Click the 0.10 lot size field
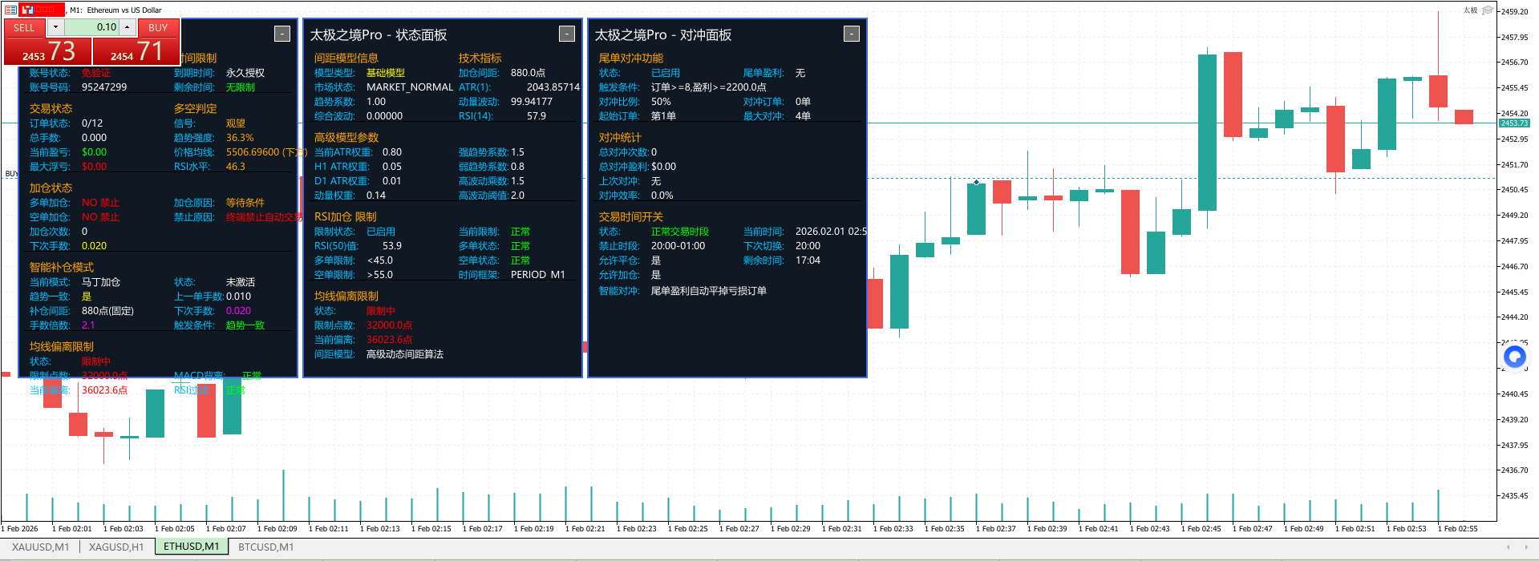The width and height of the screenshot is (1539, 561). click(x=91, y=27)
